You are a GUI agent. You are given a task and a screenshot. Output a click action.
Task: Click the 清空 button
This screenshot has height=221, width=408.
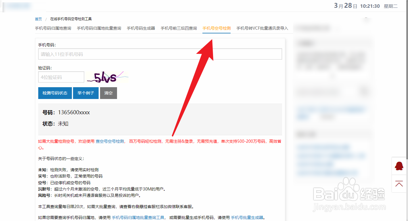click(x=108, y=93)
